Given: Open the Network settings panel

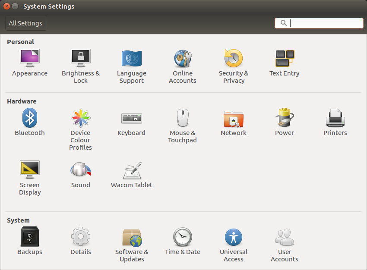Looking at the screenshot, I should (234, 118).
